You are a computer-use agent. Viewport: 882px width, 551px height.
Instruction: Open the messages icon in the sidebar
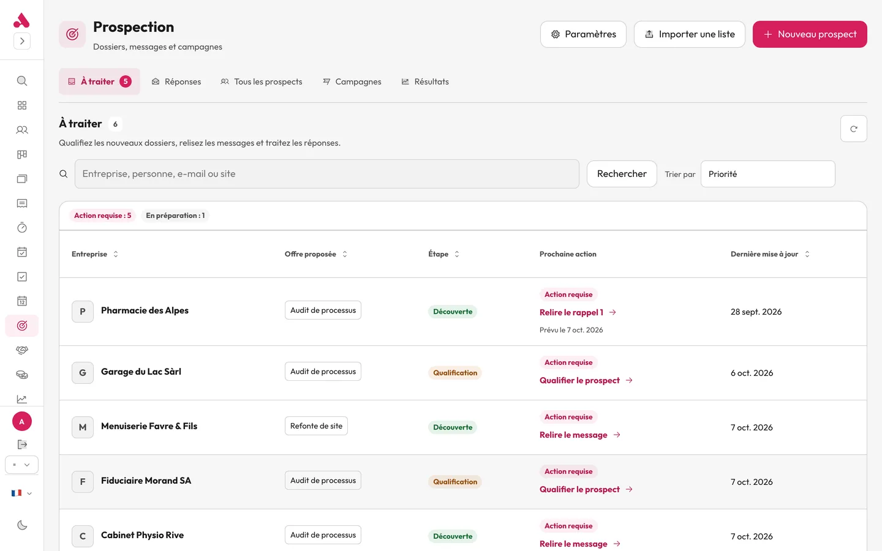(22, 203)
